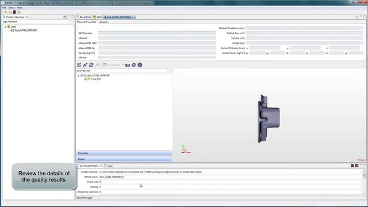Viewport: 368px width, 207px height.
Task: Select the Product Structure view tab
Action: click(16, 17)
